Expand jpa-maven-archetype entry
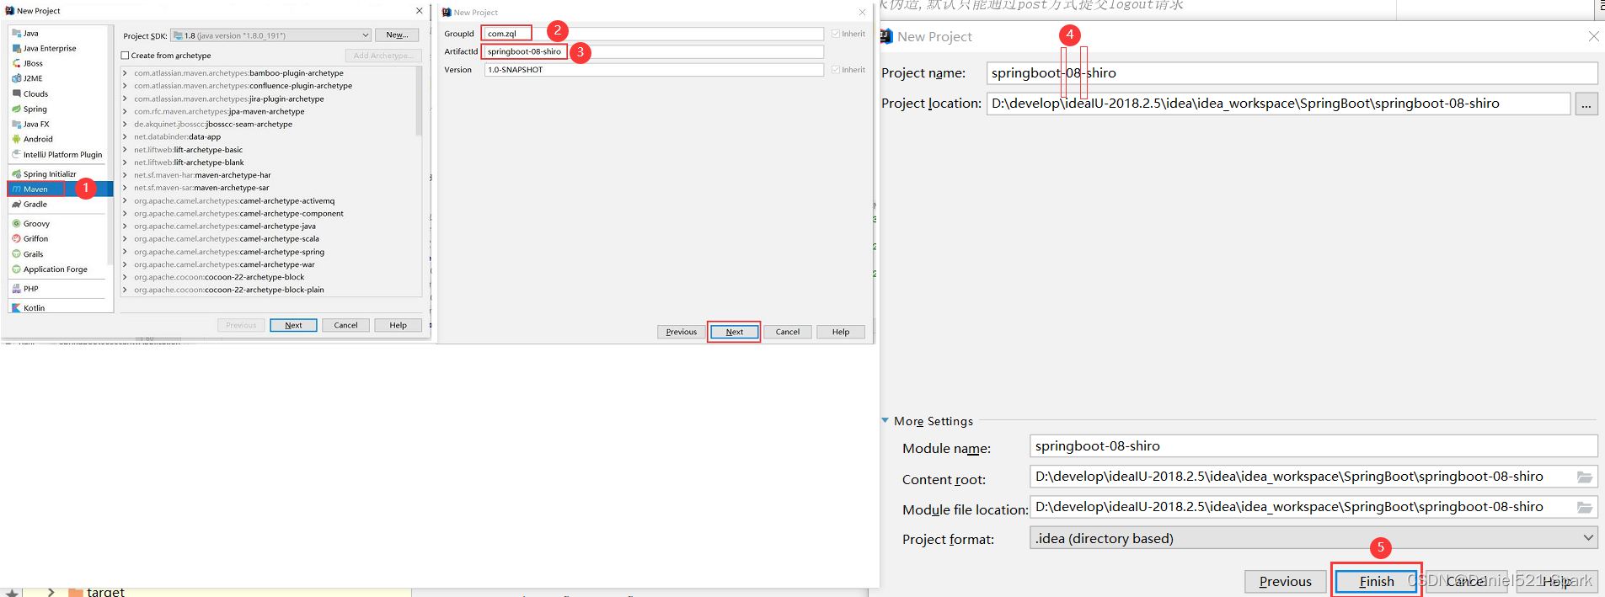The image size is (1605, 597). (126, 112)
